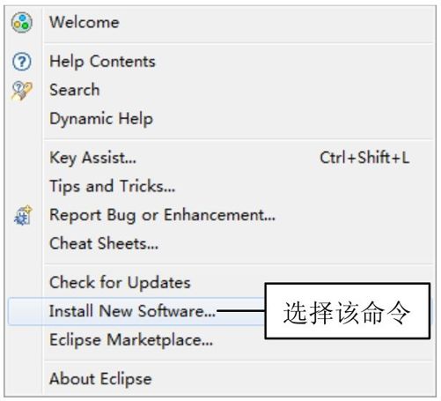Click the Report Bug icon
Image resolution: width=441 pixels, height=401 pixels.
pyautogui.click(x=23, y=216)
